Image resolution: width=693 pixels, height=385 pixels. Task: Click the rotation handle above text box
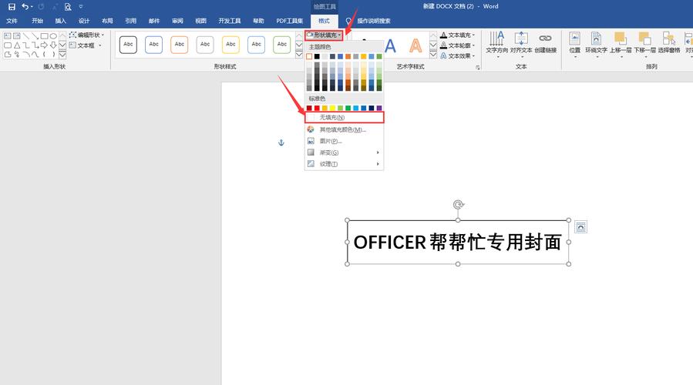point(459,204)
